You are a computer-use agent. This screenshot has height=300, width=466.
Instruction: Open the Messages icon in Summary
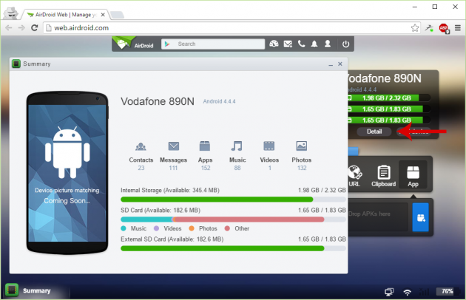point(174,146)
